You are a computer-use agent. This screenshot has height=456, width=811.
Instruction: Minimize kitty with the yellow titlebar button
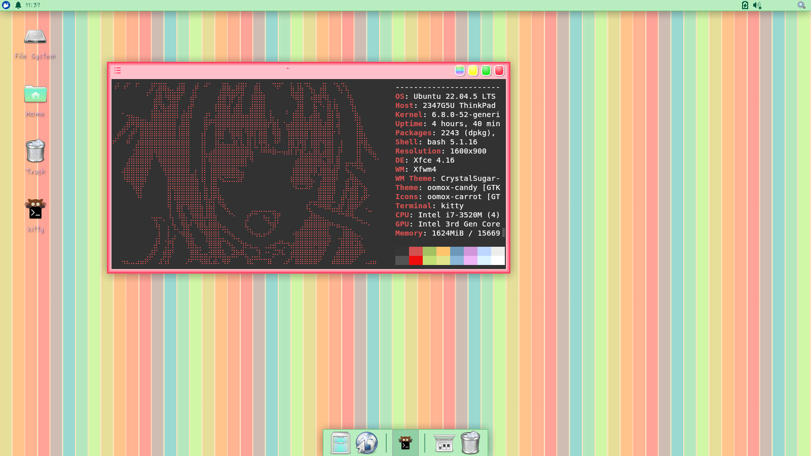[473, 70]
